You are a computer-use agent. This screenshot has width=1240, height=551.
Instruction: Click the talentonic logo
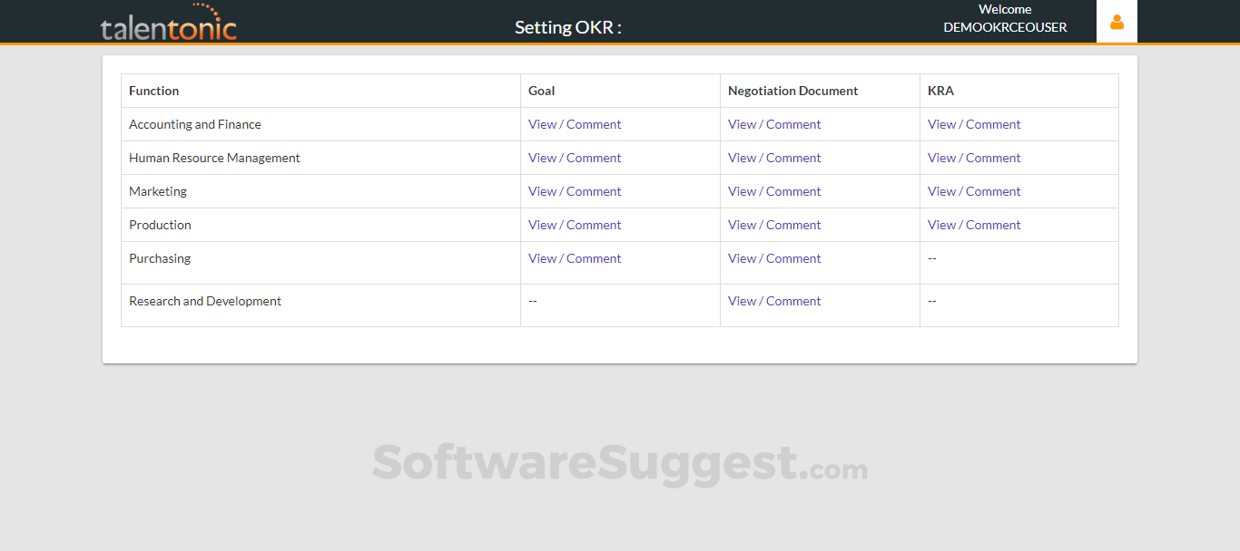click(x=168, y=24)
